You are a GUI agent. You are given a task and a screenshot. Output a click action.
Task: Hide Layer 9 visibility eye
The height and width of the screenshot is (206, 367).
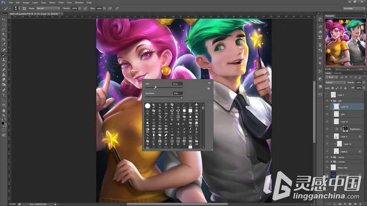click(327, 136)
